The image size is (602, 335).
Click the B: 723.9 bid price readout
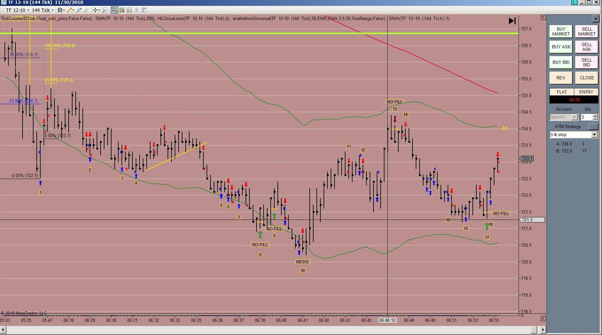coord(564,151)
